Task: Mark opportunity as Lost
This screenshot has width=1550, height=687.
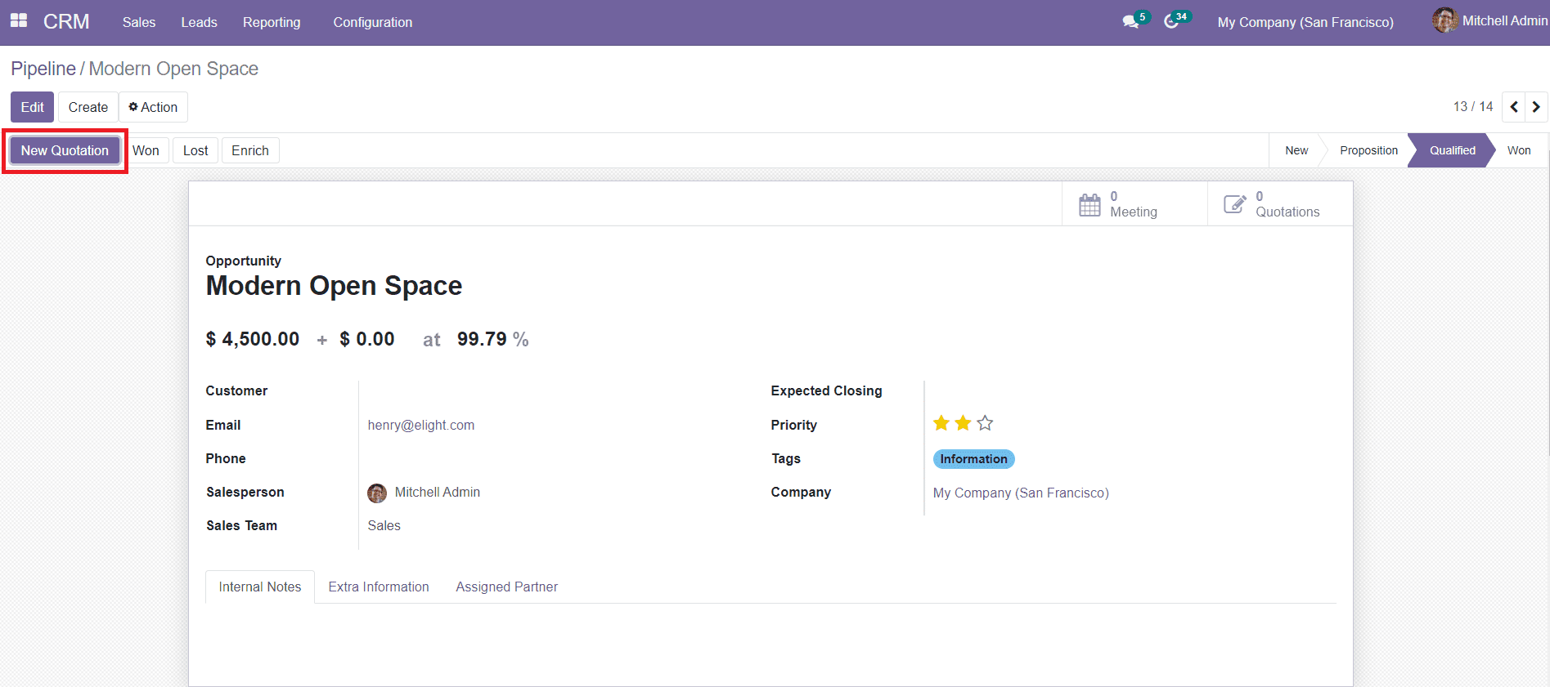Action: 195,150
